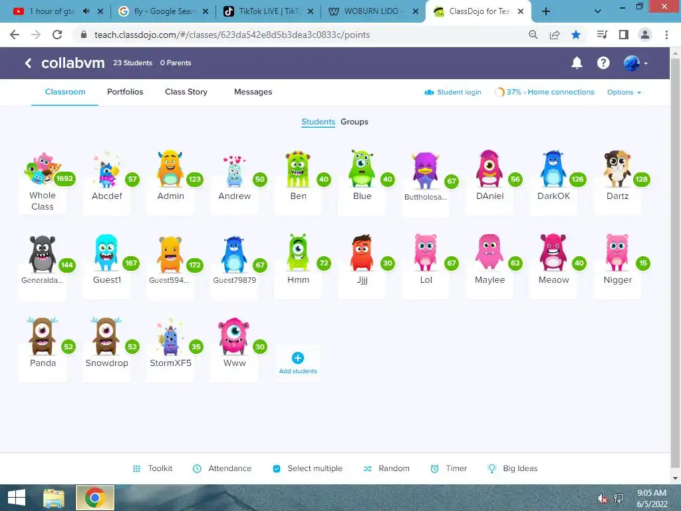Screen dimensions: 681x511
Task: Open 37% Home connections link
Action: 545,92
